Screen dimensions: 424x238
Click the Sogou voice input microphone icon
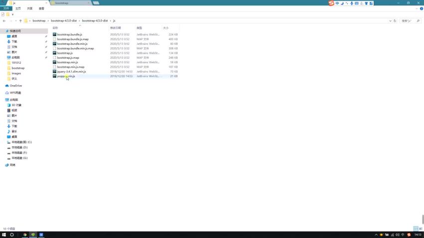352,3
